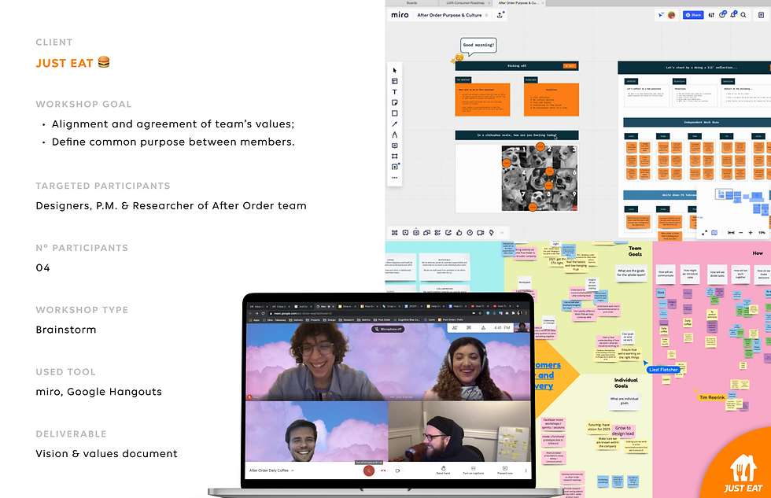This screenshot has width=771, height=498.
Task: Open voting thumbs-up icon in Miro bottom toolbar
Action: [x=459, y=233]
